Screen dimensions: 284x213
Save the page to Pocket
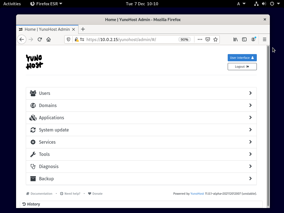coord(208,39)
